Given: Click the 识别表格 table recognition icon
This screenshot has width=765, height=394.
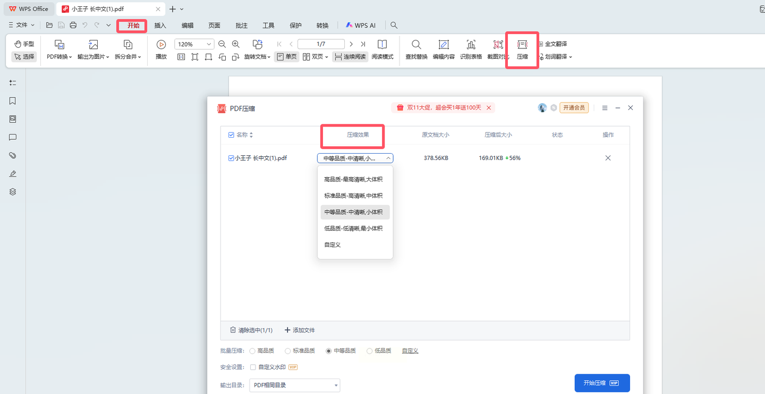Looking at the screenshot, I should point(471,49).
